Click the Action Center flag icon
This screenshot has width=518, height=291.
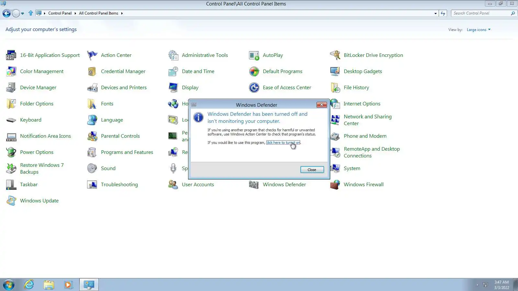coord(92,55)
